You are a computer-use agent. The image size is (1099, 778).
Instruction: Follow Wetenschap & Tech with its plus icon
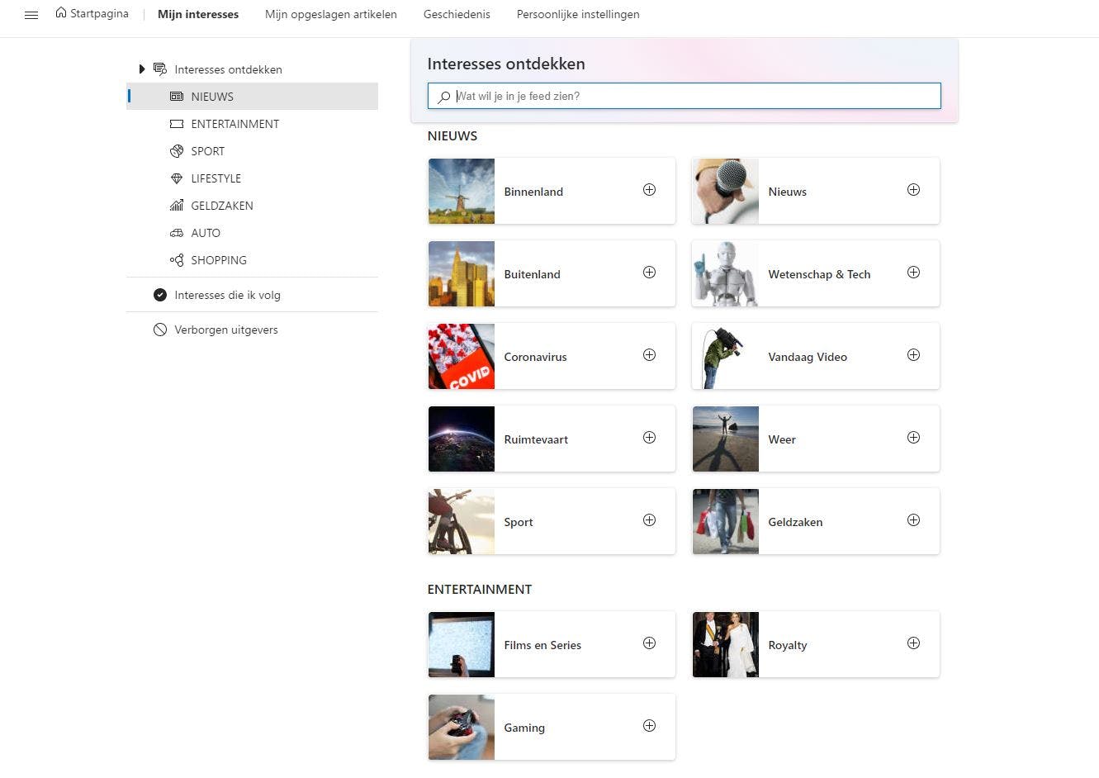[x=914, y=273]
